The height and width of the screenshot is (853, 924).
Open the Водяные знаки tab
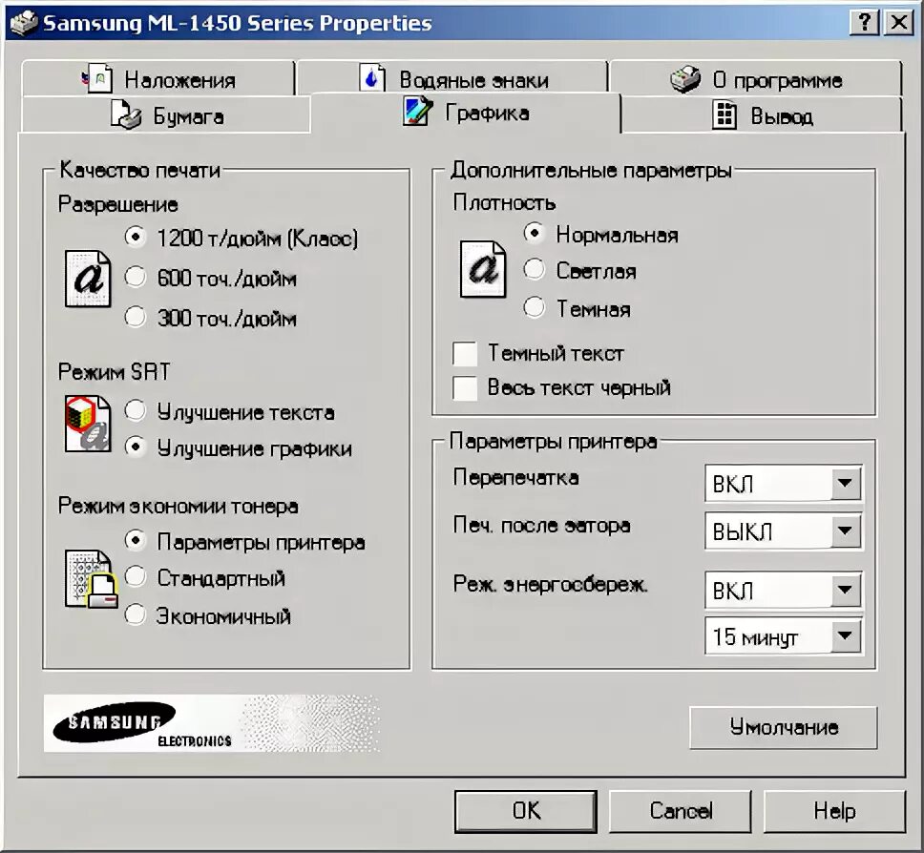[452, 77]
